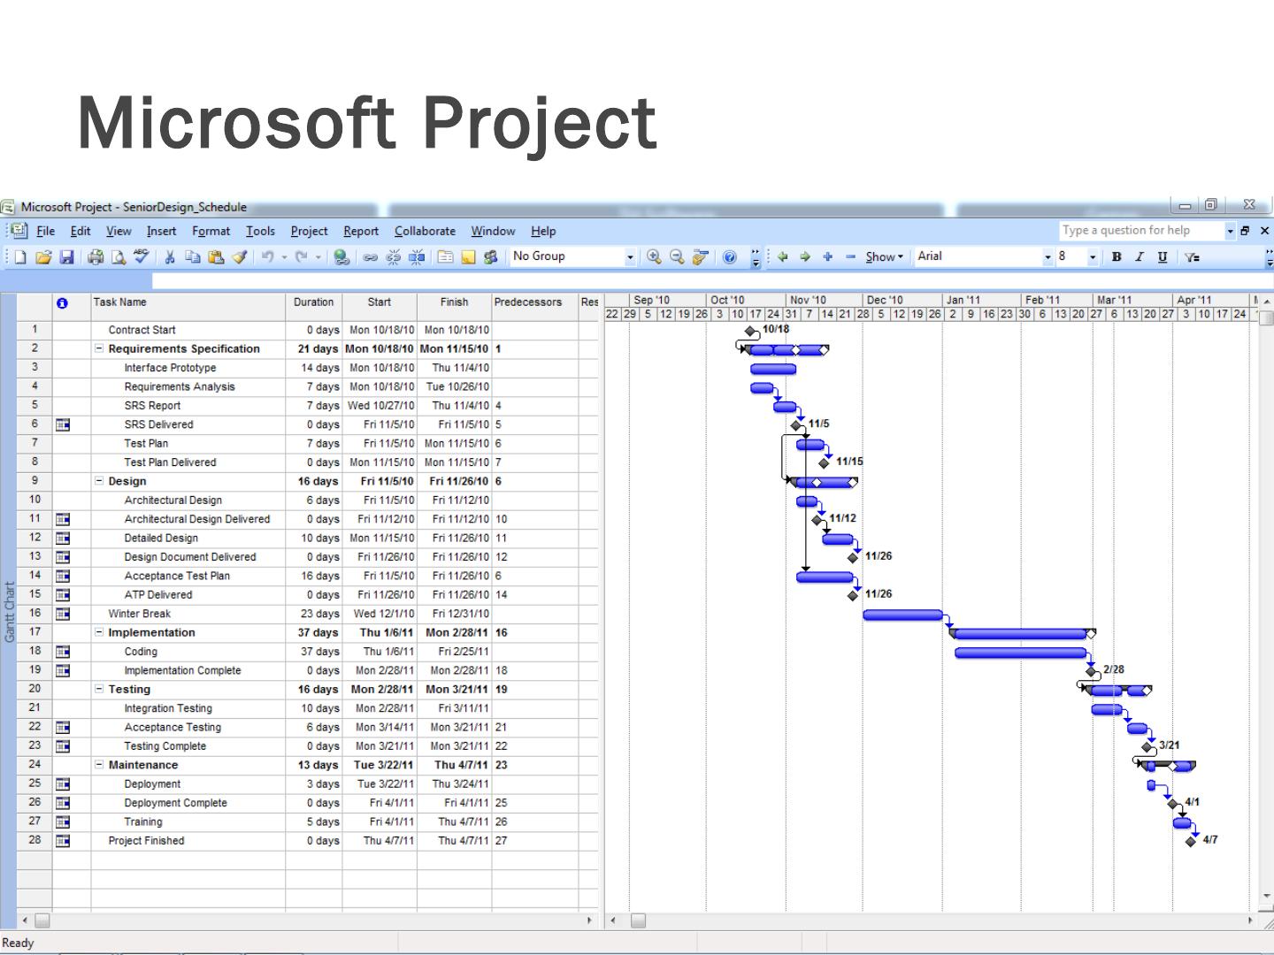Click the Go To Selected Task icon

coord(701,257)
